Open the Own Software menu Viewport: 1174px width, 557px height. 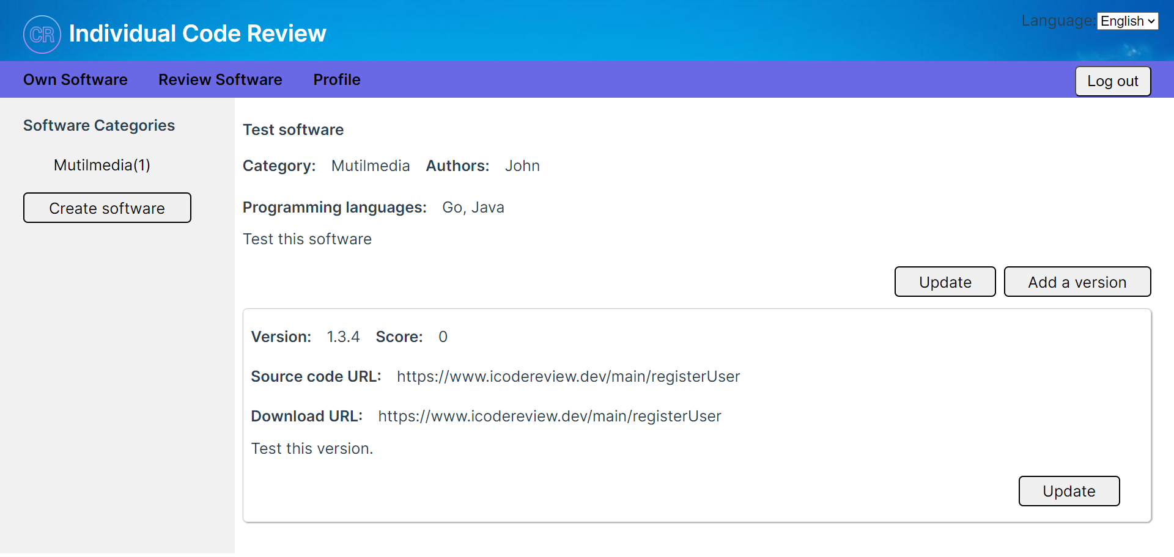pyautogui.click(x=75, y=80)
